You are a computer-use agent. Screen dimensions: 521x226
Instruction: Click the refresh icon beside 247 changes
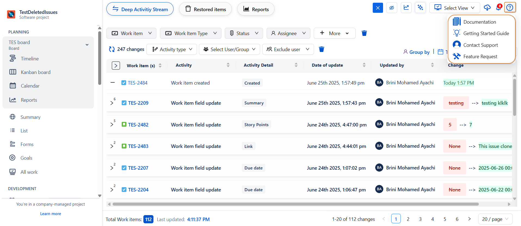(112, 49)
